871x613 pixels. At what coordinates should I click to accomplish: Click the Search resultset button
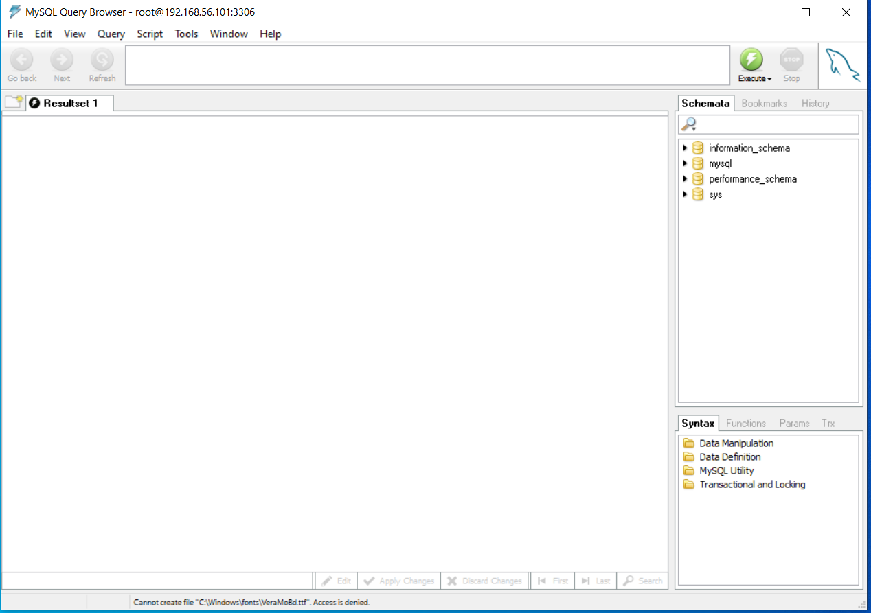642,581
